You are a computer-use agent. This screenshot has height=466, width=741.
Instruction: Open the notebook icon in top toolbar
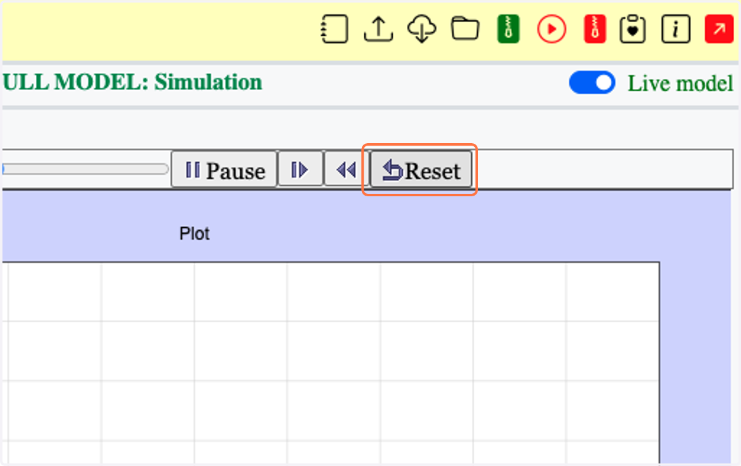(334, 29)
